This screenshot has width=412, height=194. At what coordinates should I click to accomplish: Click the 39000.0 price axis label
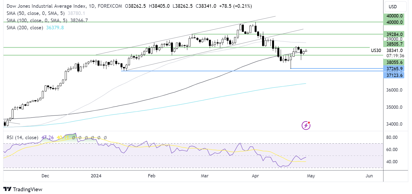pyautogui.click(x=394, y=39)
